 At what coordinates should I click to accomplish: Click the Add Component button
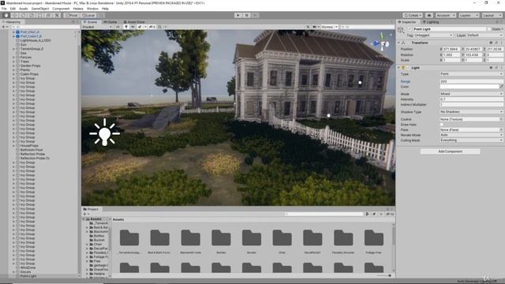[450, 151]
